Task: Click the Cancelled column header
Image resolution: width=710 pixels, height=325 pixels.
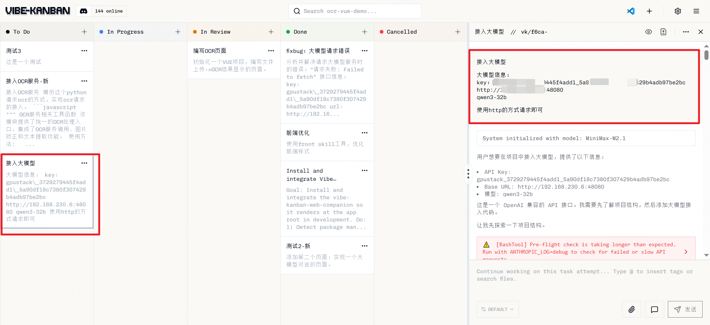Action: coord(420,32)
